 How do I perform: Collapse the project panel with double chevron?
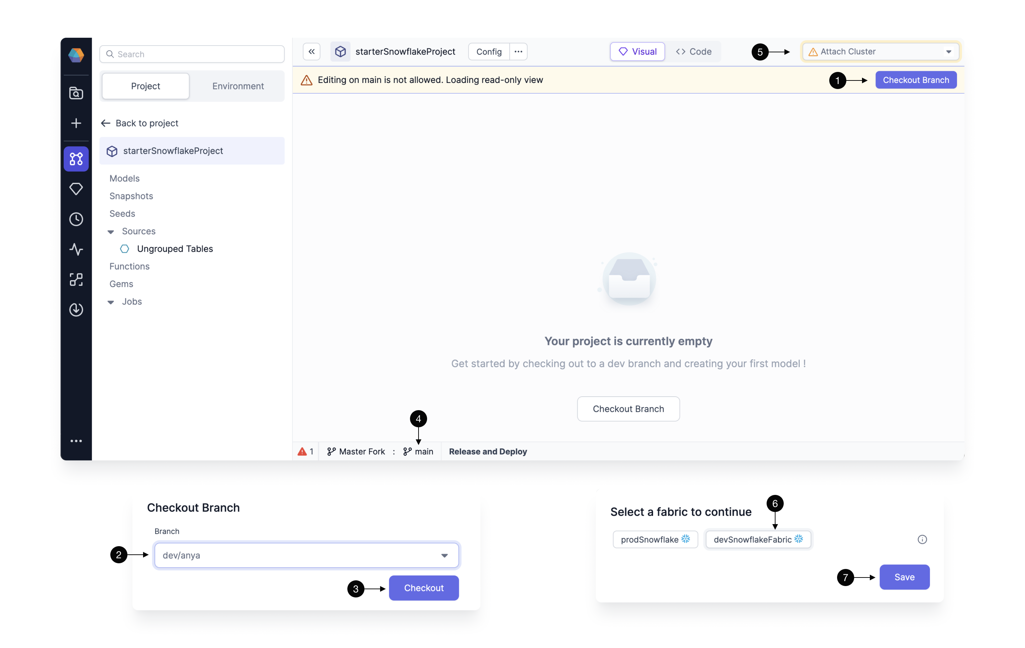311,52
